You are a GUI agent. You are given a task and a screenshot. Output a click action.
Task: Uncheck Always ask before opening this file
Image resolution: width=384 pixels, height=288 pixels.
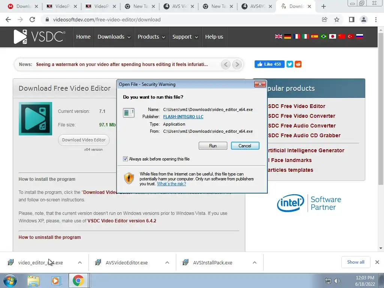(125, 159)
